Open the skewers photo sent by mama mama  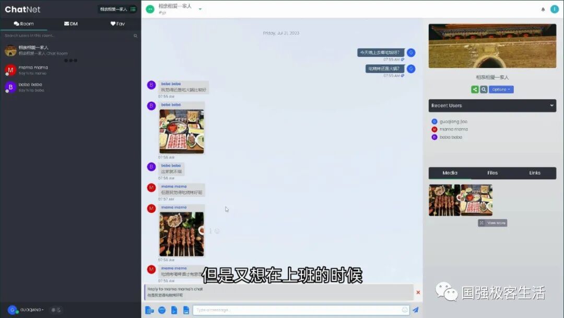click(x=182, y=234)
